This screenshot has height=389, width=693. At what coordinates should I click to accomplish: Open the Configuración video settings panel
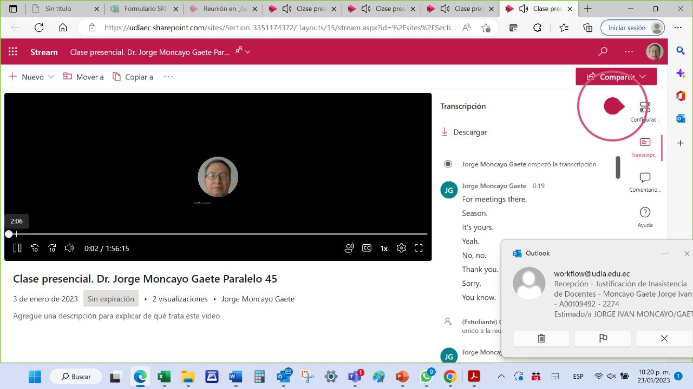click(x=645, y=111)
